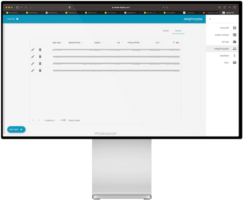
Task: Open the בד"ץ ברכת אליהו footer link
Action: (107, 133)
